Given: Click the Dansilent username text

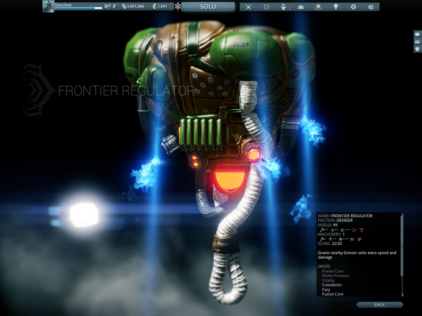Looking at the screenshot, I should (63, 5).
